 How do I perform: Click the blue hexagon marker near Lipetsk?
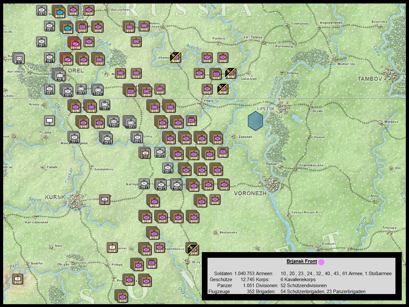tap(255, 121)
